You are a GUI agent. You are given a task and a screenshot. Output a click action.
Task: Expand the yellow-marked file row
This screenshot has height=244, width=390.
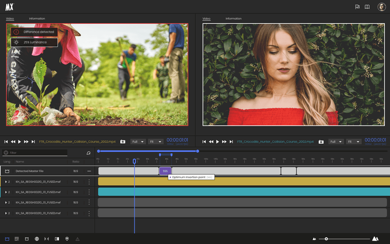coord(6,182)
